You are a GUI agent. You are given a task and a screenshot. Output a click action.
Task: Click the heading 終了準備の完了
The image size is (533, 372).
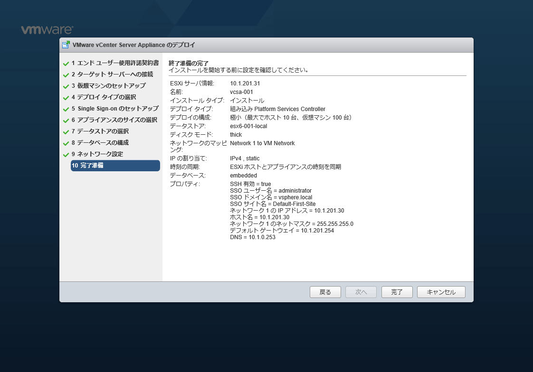point(189,64)
